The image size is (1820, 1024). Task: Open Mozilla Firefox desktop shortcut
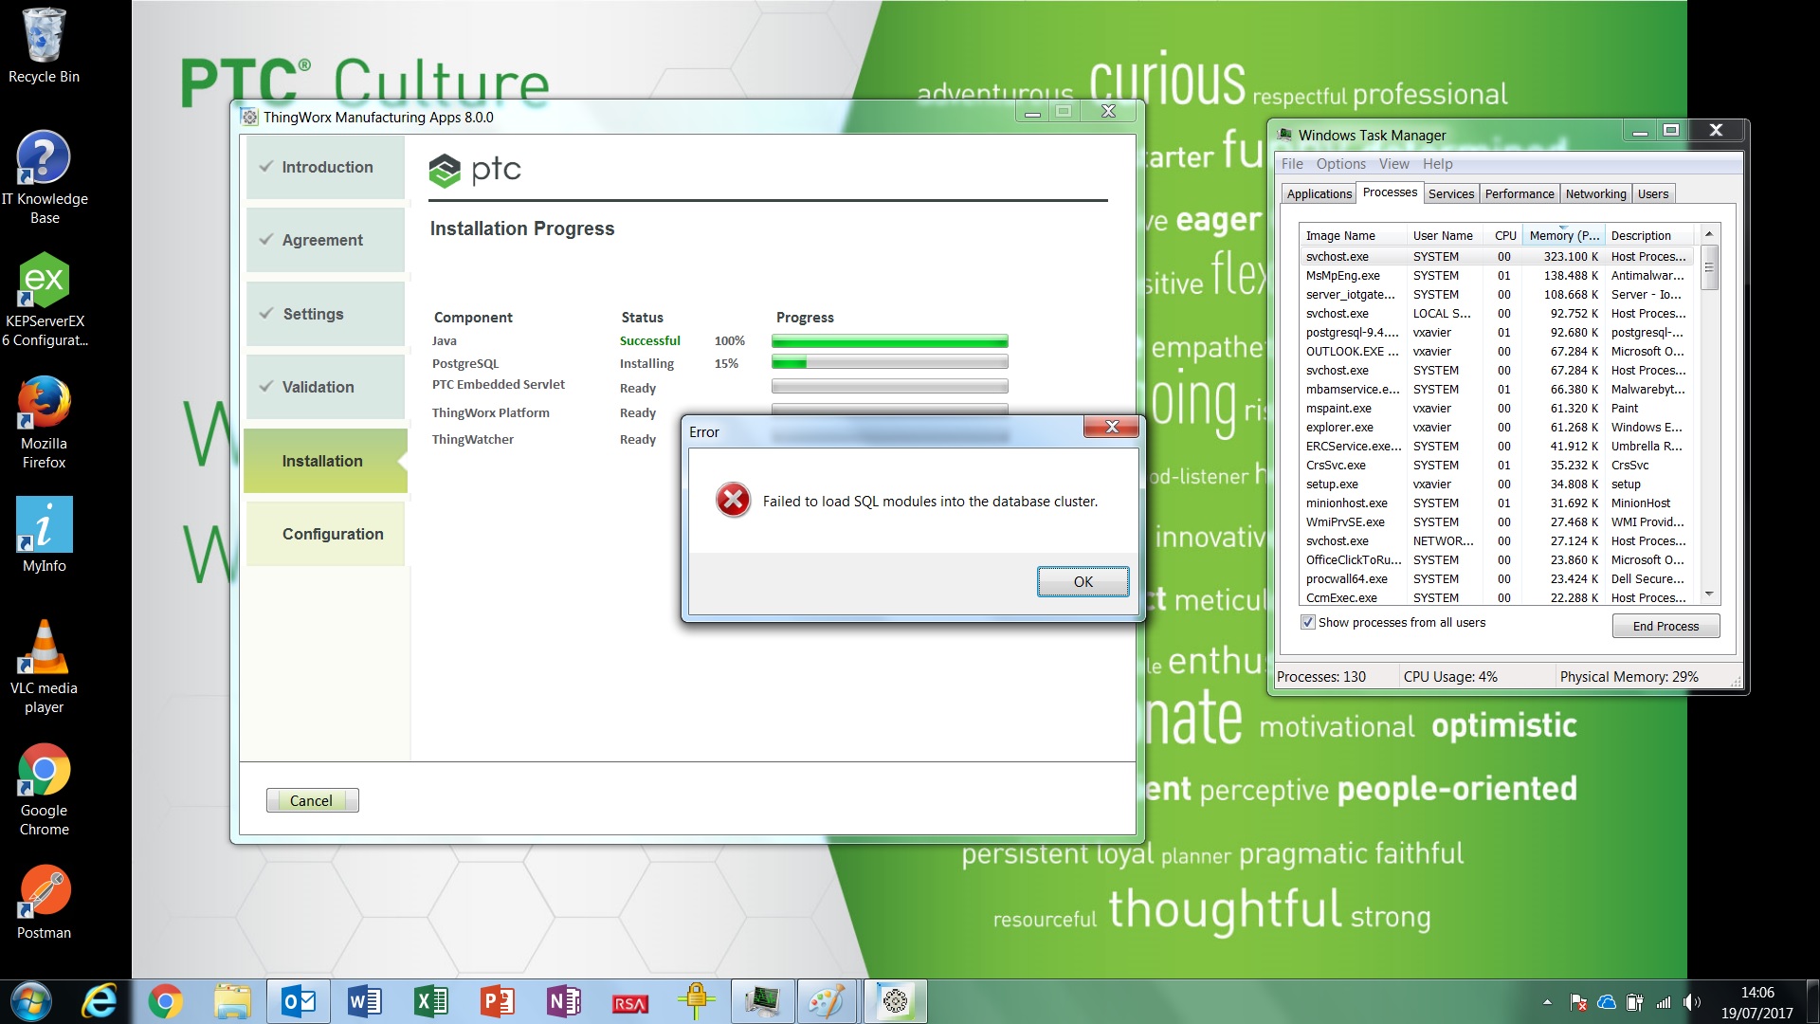44,422
